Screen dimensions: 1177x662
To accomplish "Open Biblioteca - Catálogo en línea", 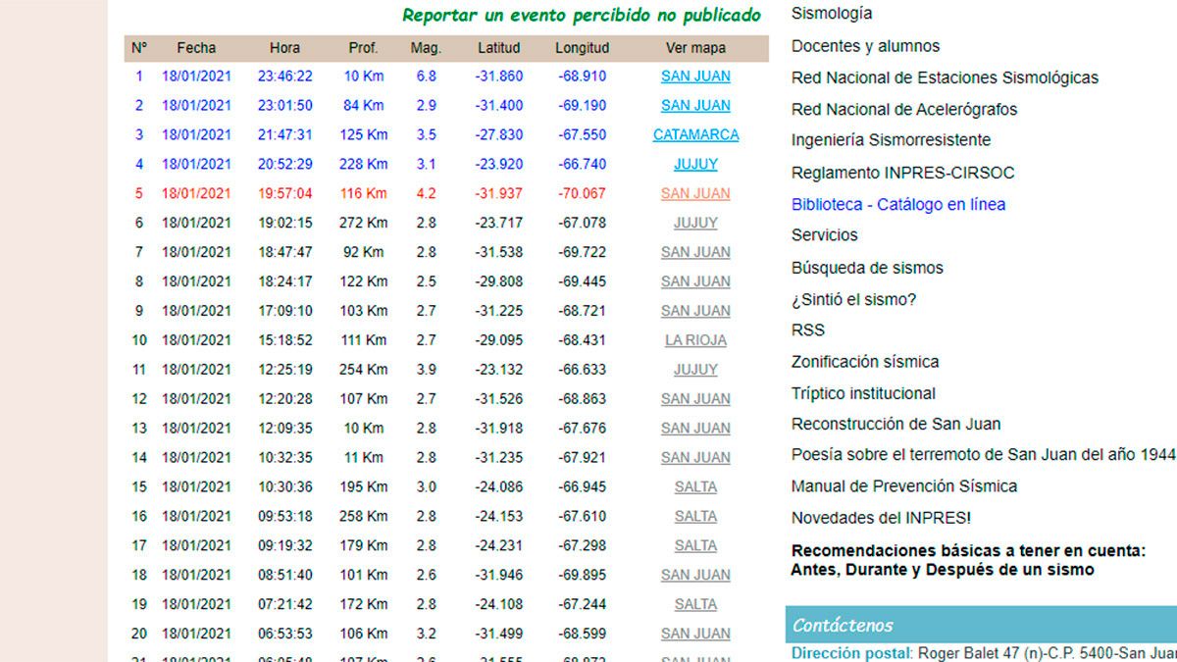I will [897, 204].
